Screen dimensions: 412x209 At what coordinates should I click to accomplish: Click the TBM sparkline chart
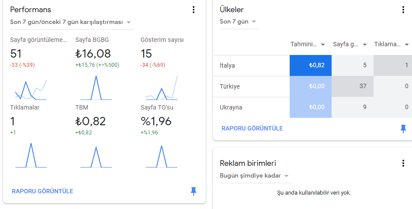96,157
